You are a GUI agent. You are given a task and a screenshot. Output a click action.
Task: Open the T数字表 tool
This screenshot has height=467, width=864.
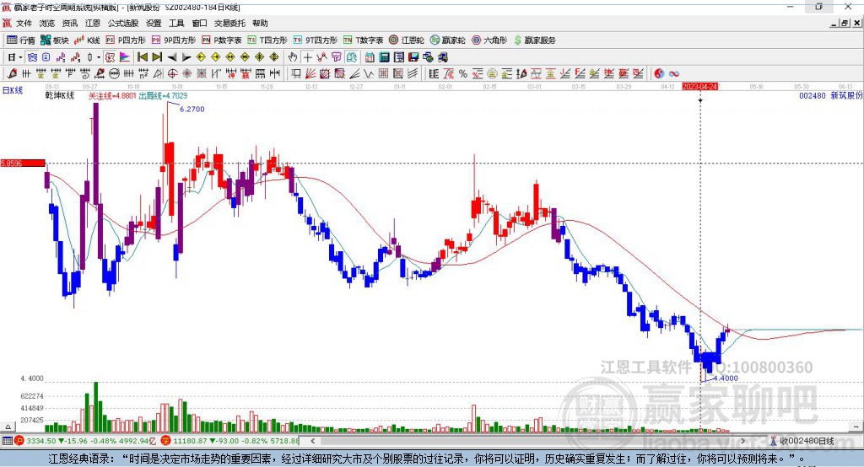coord(363,40)
